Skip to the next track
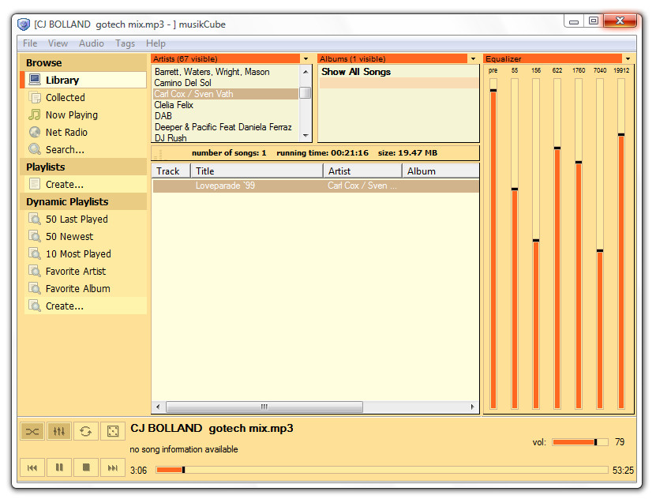 click(113, 467)
